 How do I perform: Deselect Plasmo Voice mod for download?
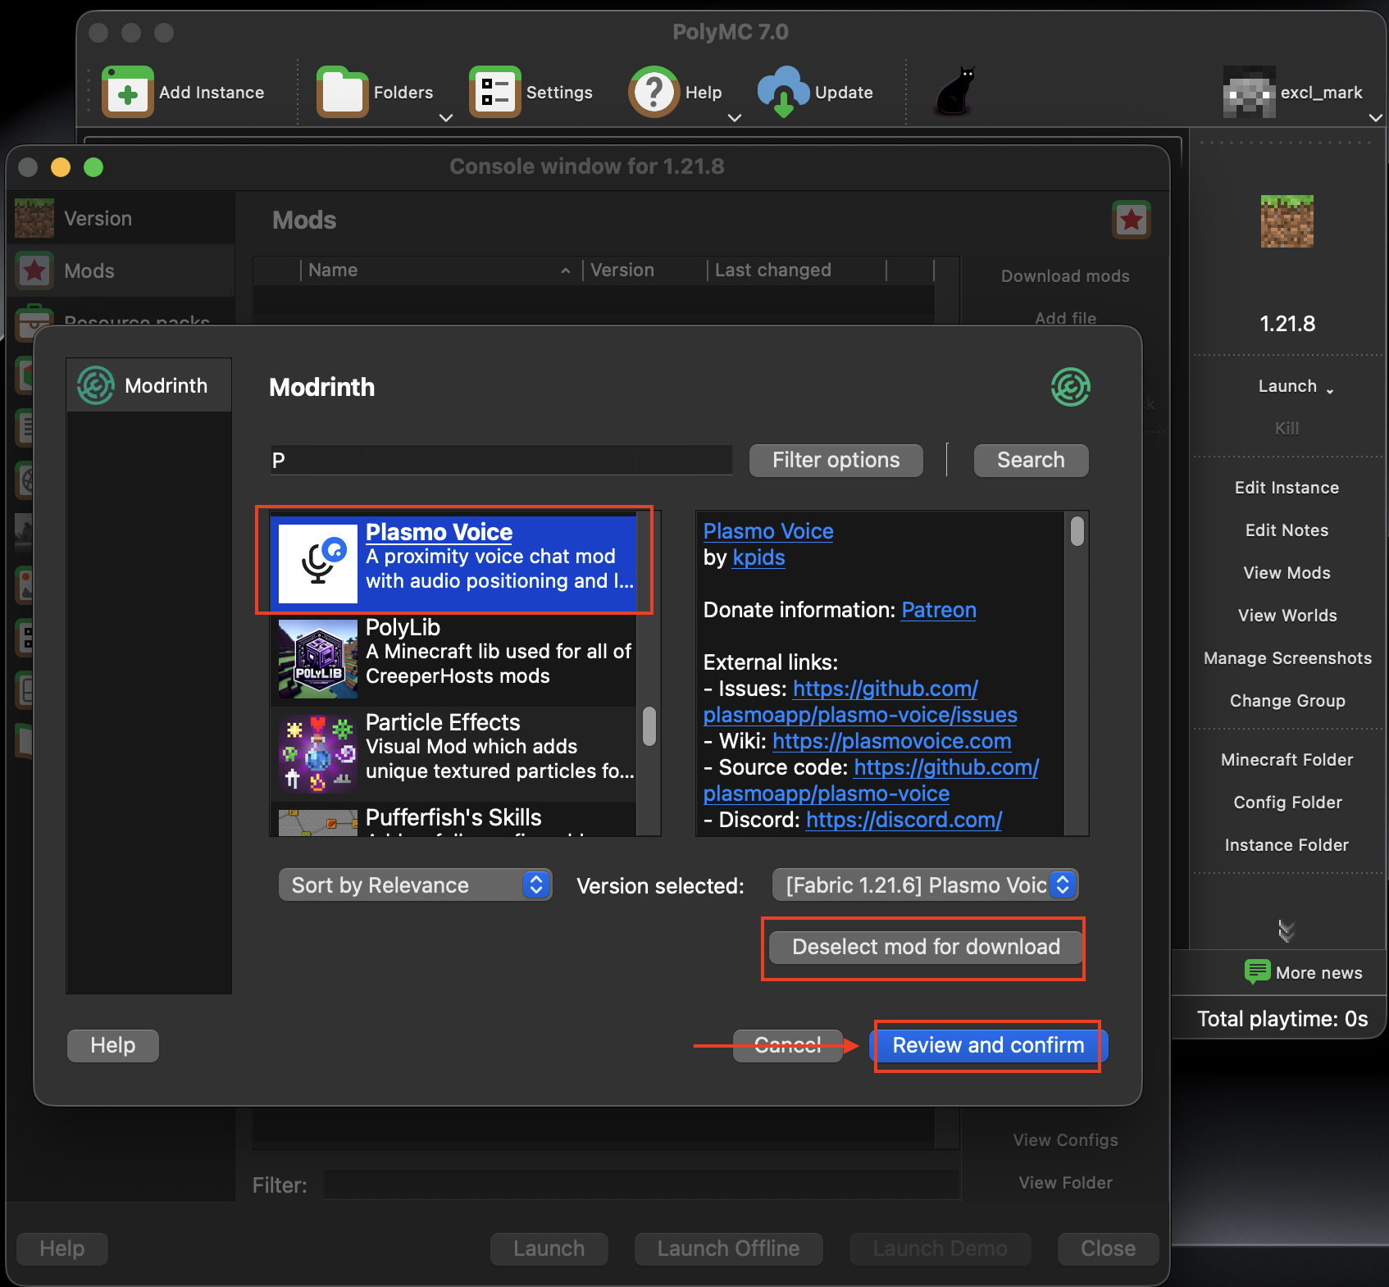pos(925,947)
